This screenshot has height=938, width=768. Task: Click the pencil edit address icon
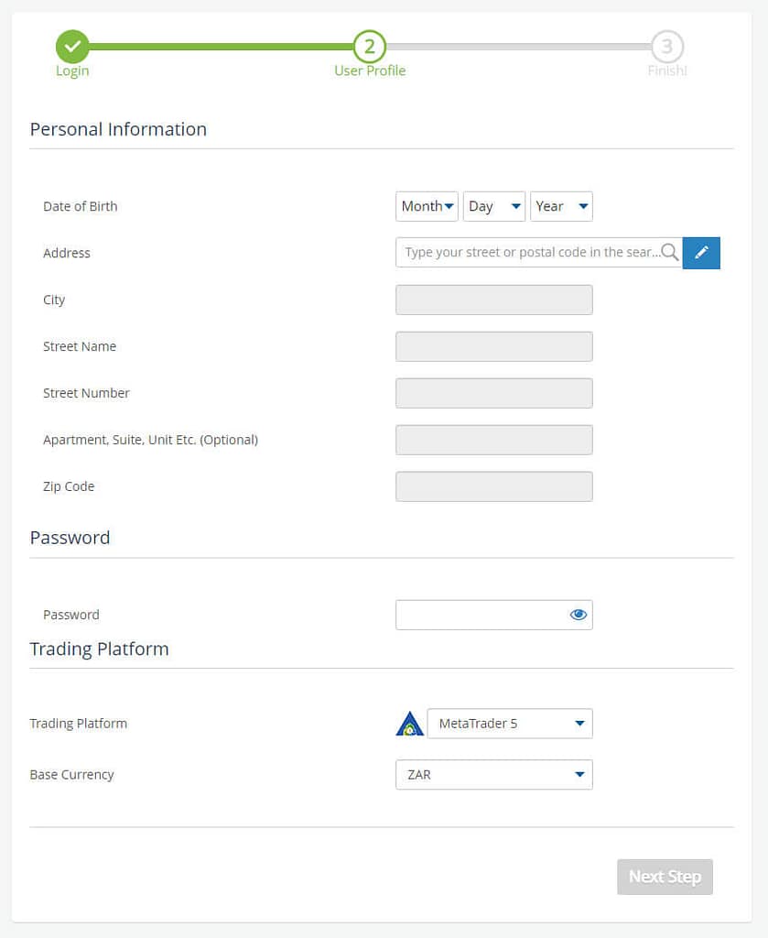(701, 253)
